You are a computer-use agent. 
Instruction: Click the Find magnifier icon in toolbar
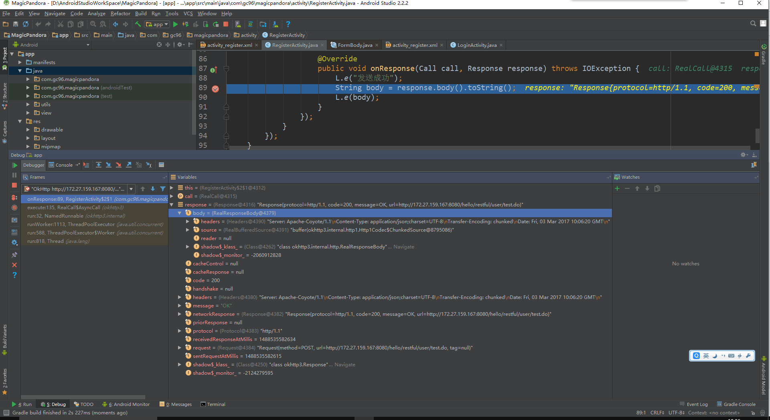click(x=93, y=24)
